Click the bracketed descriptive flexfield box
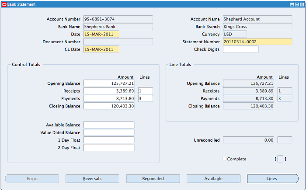Viewport: 306px width, 191px height. (x=280, y=159)
